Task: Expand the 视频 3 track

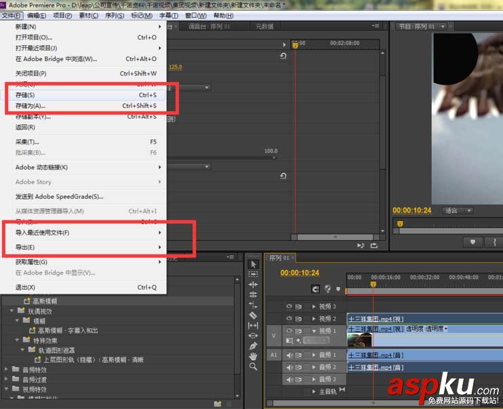Action: click(x=314, y=307)
